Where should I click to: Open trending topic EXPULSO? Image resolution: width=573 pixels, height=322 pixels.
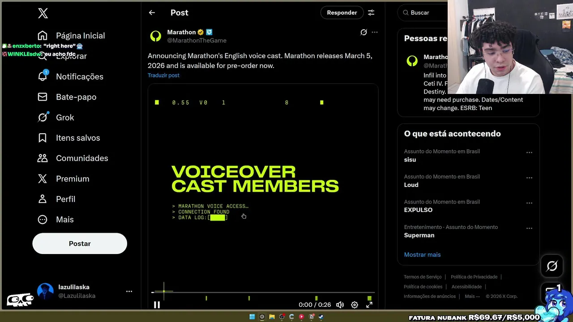point(418,210)
